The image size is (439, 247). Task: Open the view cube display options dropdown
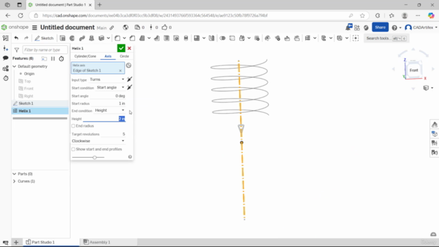click(428, 88)
